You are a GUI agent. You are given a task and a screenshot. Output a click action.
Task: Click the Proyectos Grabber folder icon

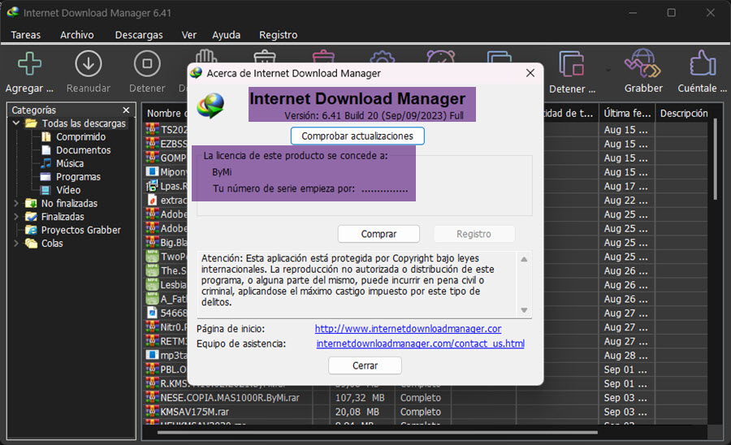pyautogui.click(x=31, y=230)
